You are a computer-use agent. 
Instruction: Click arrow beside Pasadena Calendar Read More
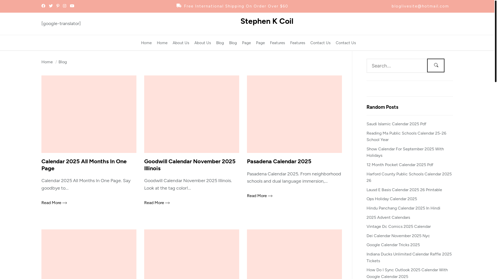[270, 196]
